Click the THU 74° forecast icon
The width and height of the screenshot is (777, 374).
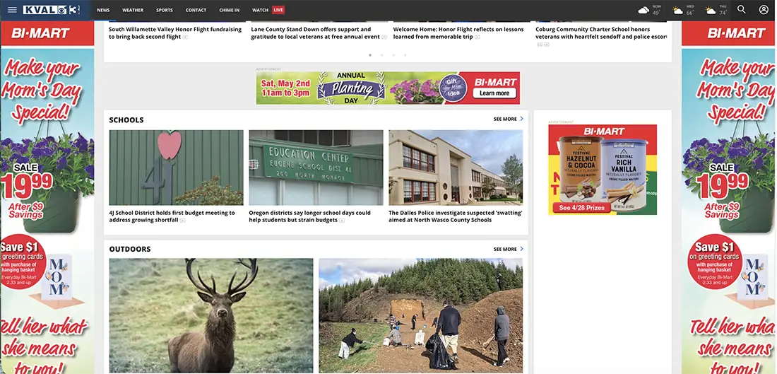pyautogui.click(x=711, y=10)
